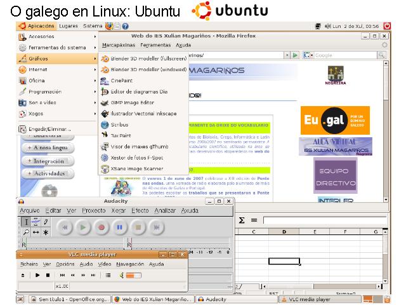Select the Audacity zoom magnifier tool

[25, 233]
